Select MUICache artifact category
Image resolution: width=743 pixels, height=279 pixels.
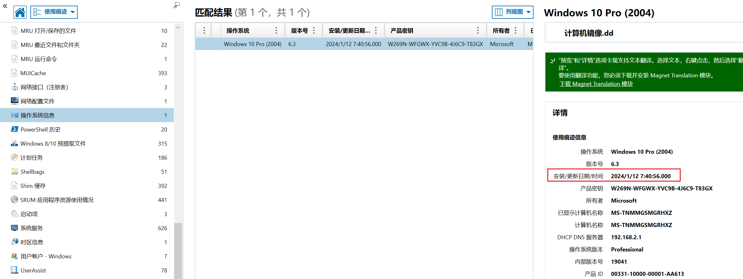87,73
